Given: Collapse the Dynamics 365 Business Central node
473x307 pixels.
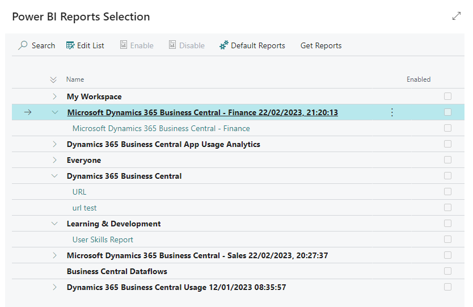Looking at the screenshot, I should [x=54, y=176].
